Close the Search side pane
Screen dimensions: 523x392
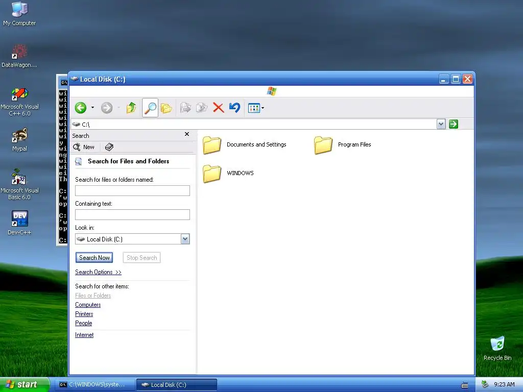pos(187,134)
